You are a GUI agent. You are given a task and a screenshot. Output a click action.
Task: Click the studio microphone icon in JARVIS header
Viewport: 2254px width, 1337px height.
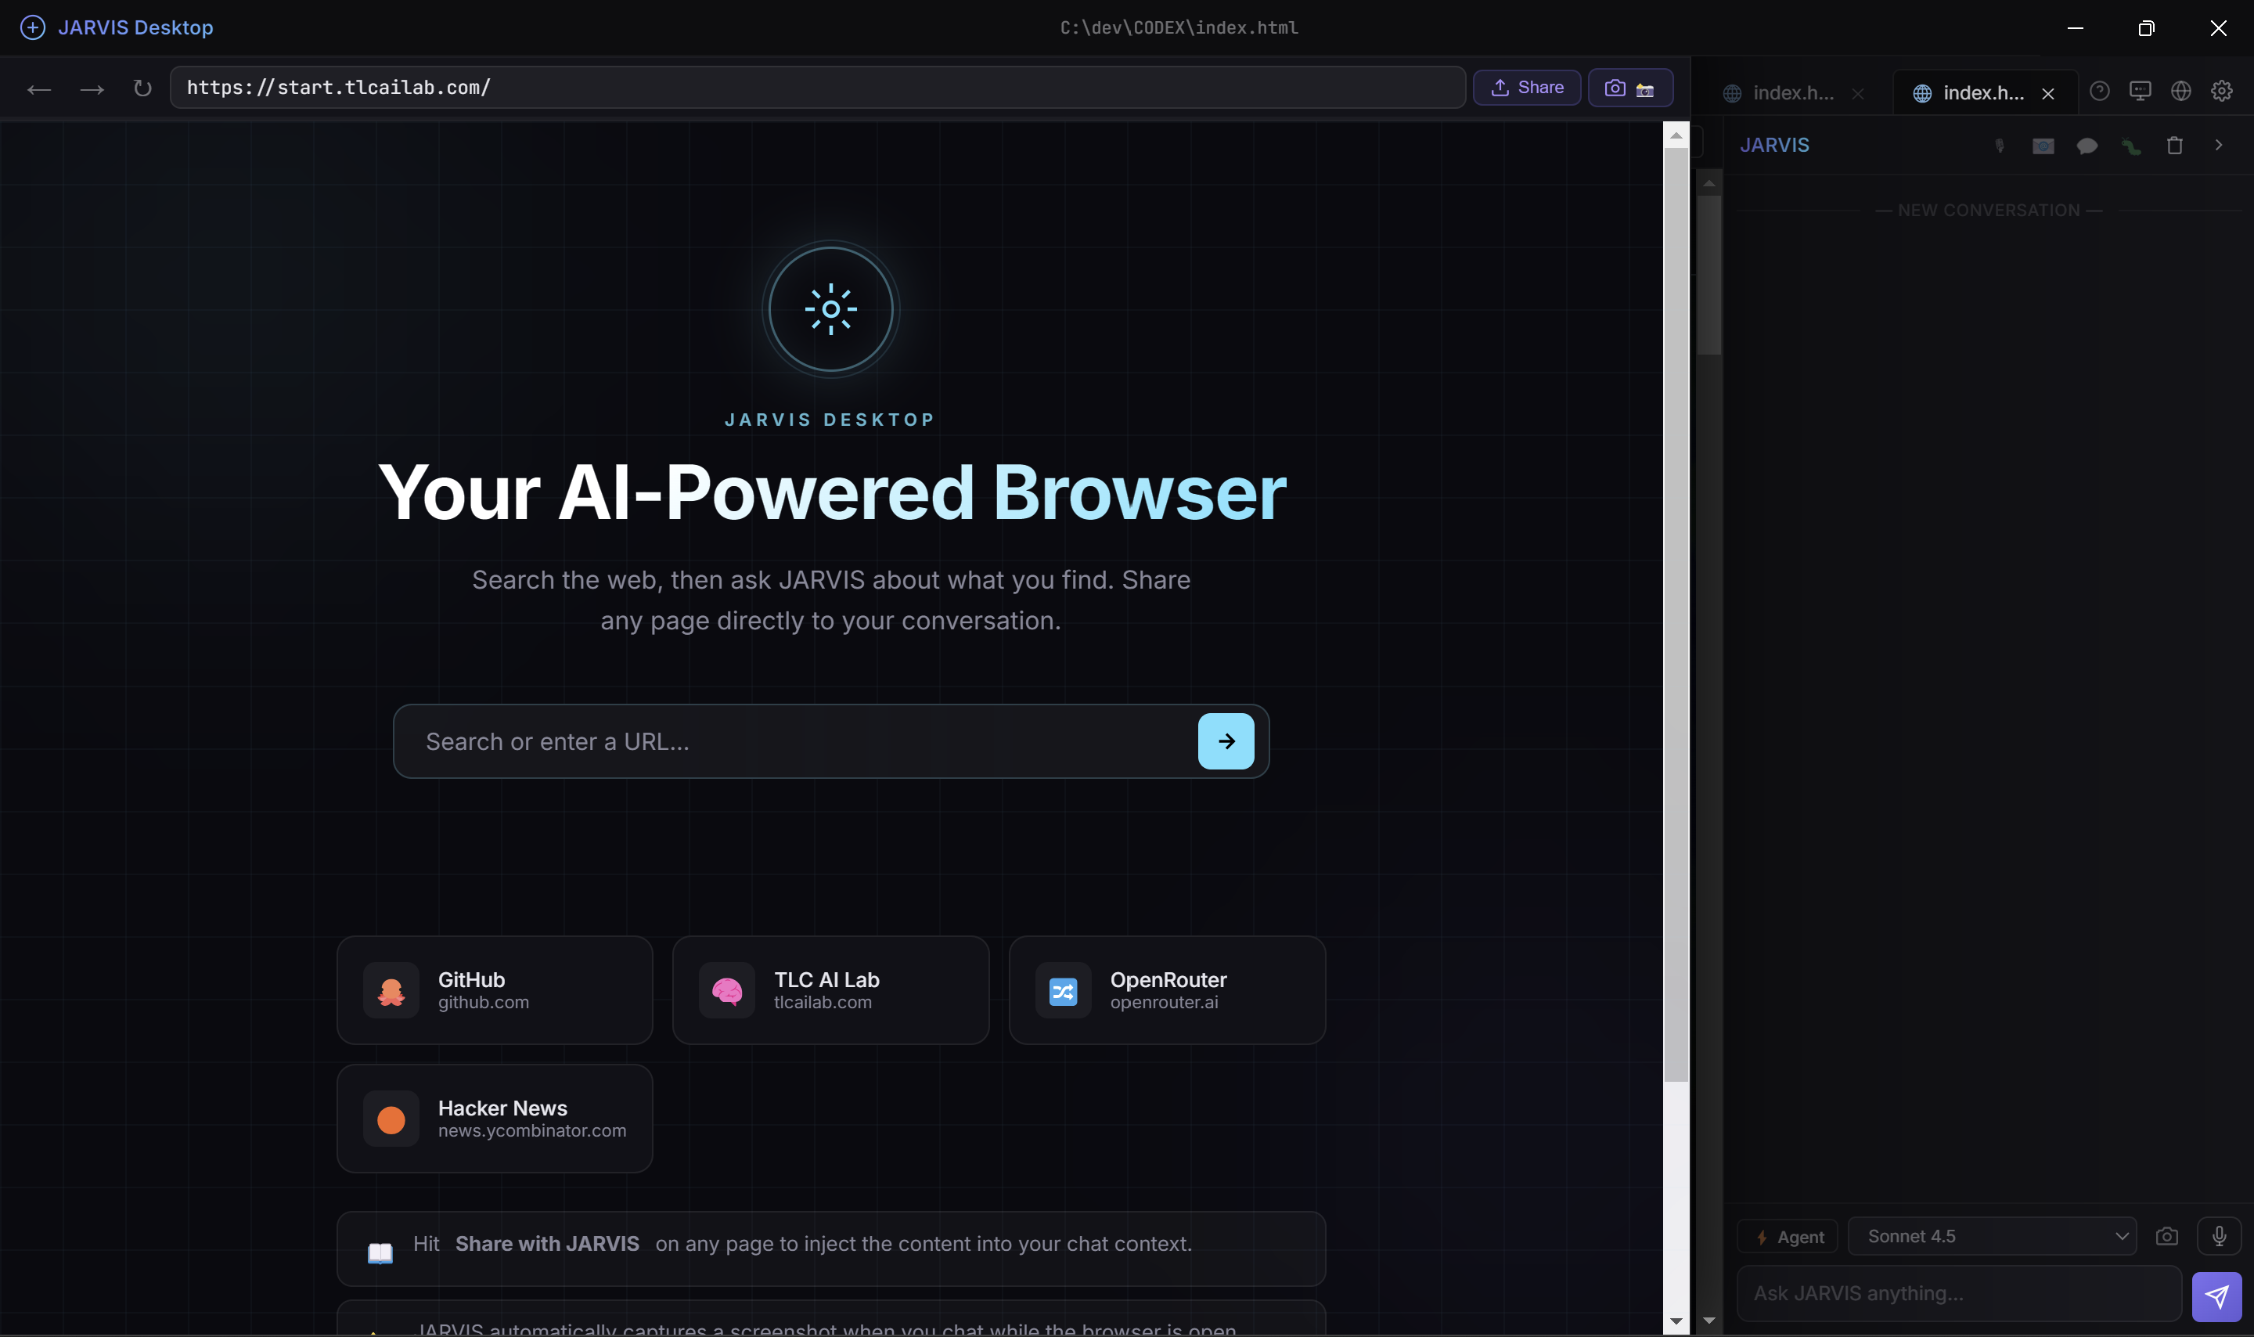pyautogui.click(x=1999, y=146)
